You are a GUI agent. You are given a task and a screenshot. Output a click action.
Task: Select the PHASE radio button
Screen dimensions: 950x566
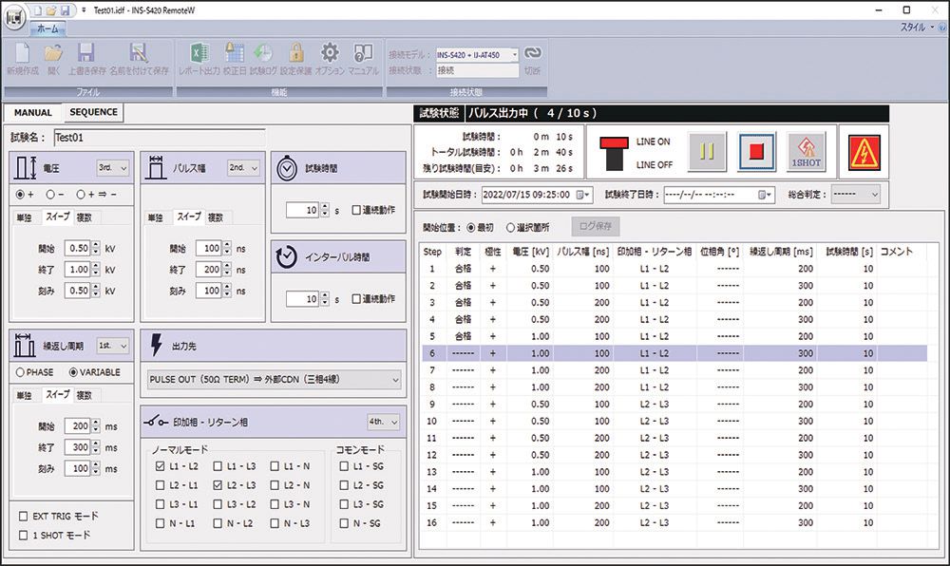(x=20, y=372)
